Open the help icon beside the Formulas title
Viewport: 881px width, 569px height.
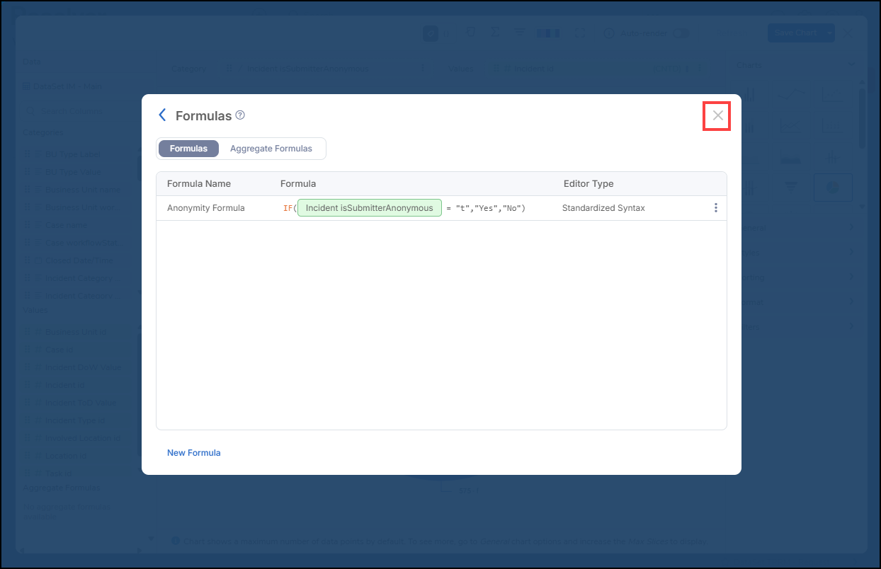click(x=240, y=115)
